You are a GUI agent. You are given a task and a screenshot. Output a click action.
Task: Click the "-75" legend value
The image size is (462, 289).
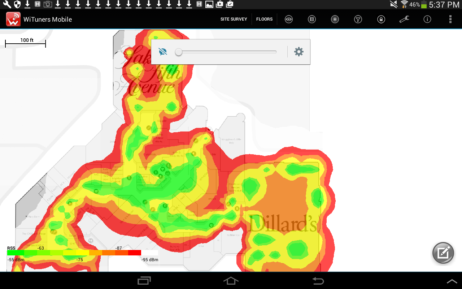79,260
